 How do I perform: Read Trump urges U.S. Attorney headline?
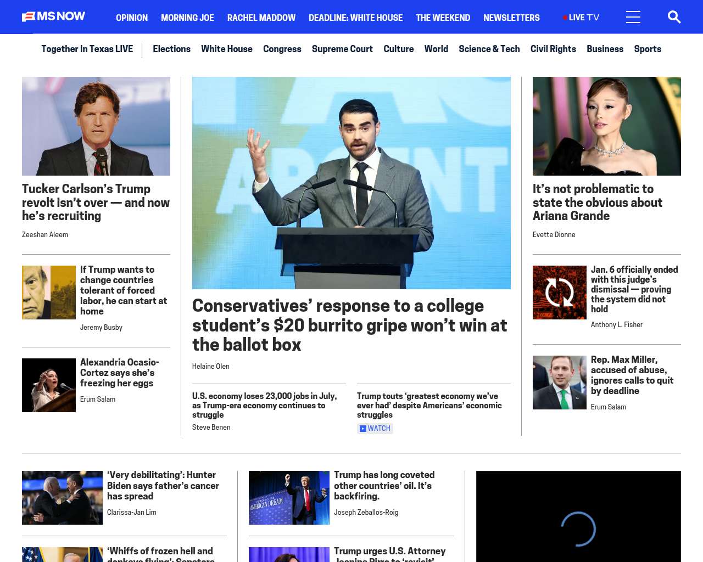coord(390,554)
